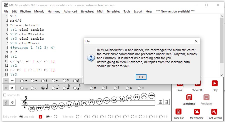Screen dimensions: 225x122
Task: Click the final bar line button
Action: click(166, 102)
